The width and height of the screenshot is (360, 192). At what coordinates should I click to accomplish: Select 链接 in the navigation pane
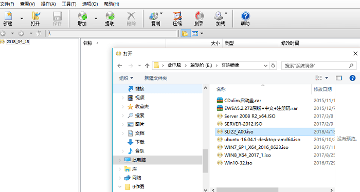(x=139, y=89)
